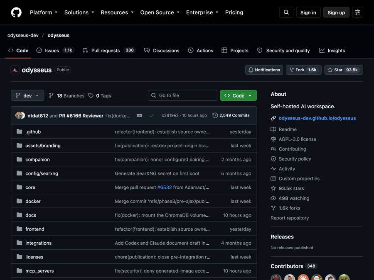This screenshot has width=374, height=280.
Task: Open the assets/branding directory name
Action: point(43,146)
